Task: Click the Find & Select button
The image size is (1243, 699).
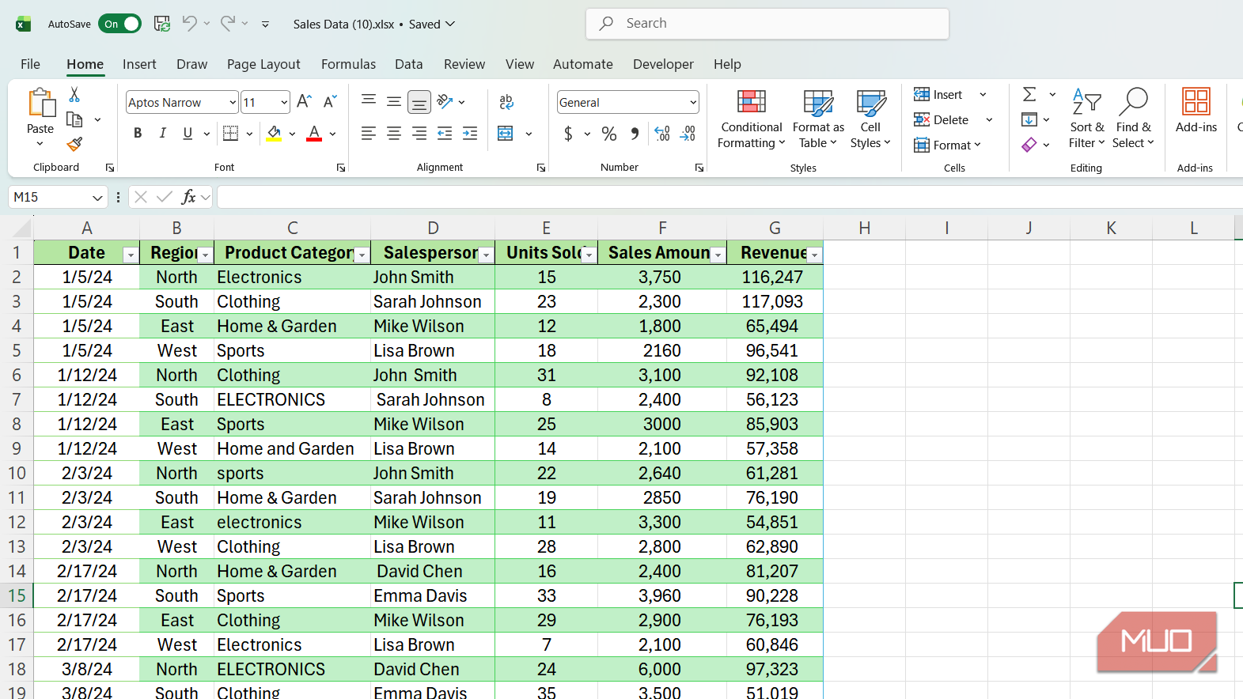Action: pos(1133,119)
